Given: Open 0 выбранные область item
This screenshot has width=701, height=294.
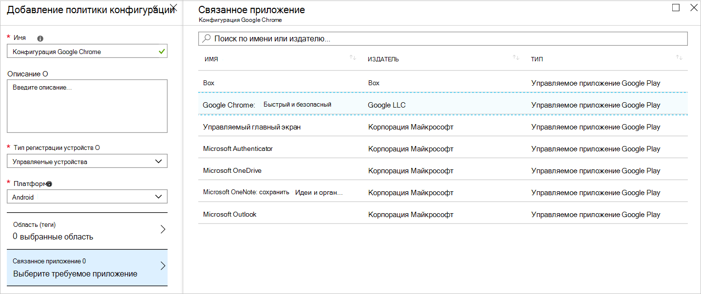Looking at the screenshot, I should [x=87, y=231].
